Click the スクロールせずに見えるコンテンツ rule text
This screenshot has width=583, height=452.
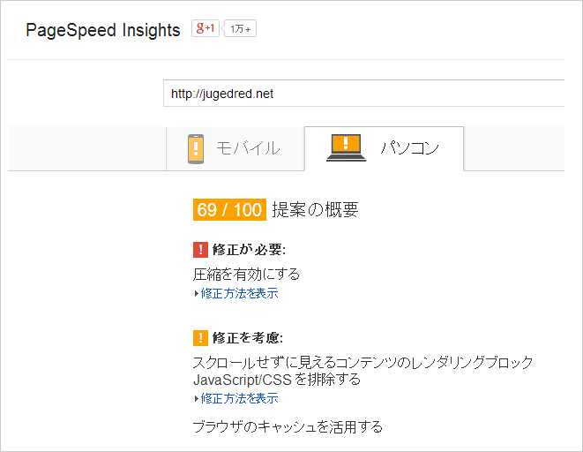(x=363, y=363)
